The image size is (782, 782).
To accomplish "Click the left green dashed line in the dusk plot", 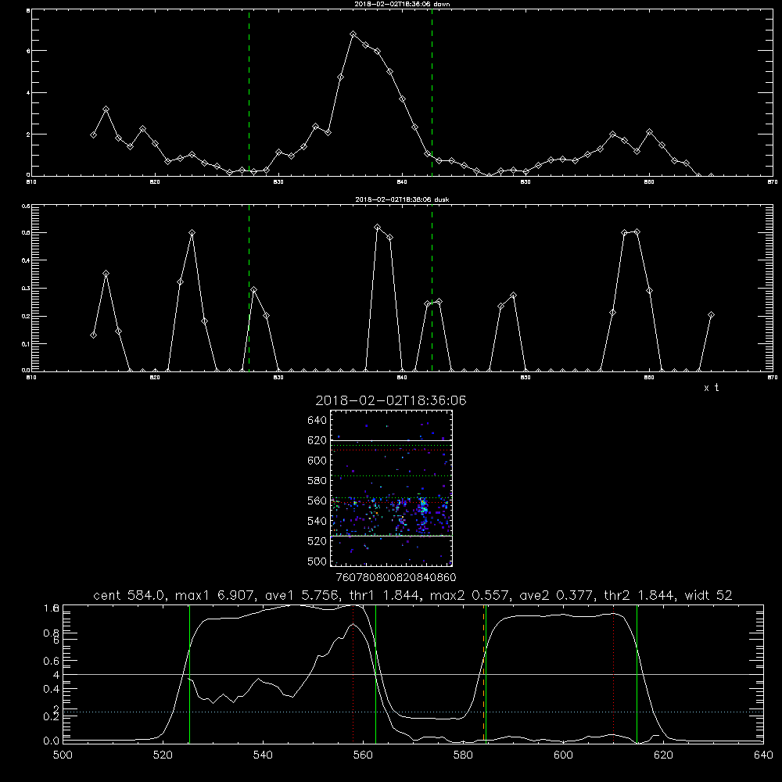I will (249, 289).
